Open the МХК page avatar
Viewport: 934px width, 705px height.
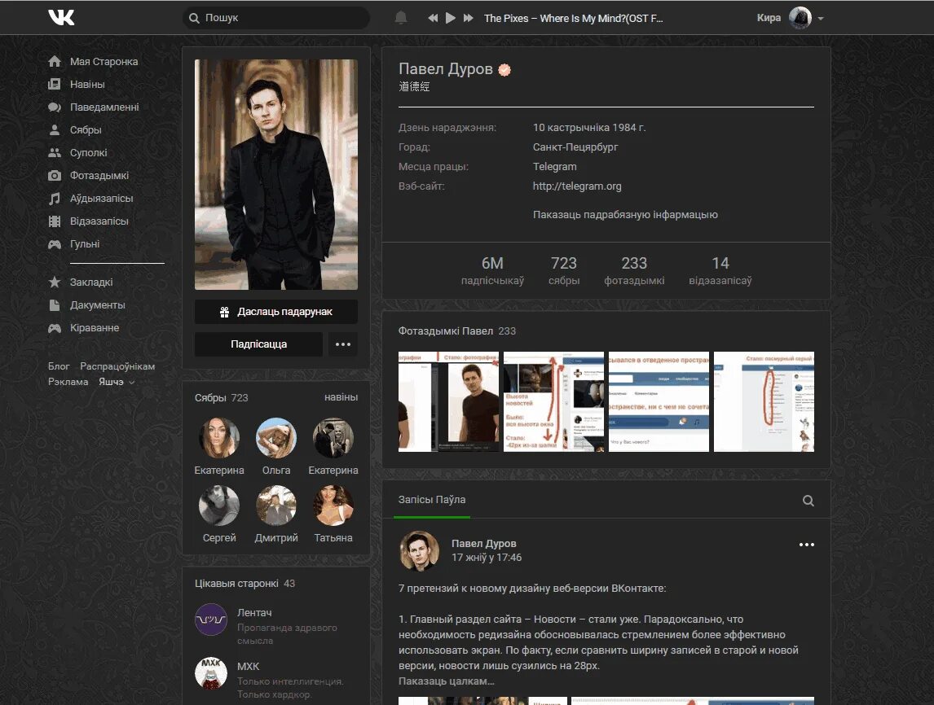point(211,673)
